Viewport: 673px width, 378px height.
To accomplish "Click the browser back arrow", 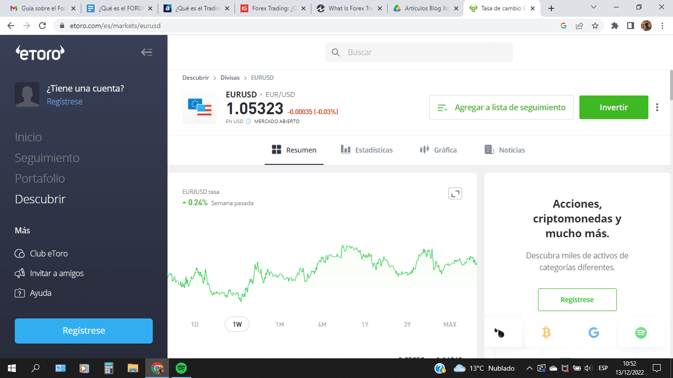I will pyautogui.click(x=11, y=26).
